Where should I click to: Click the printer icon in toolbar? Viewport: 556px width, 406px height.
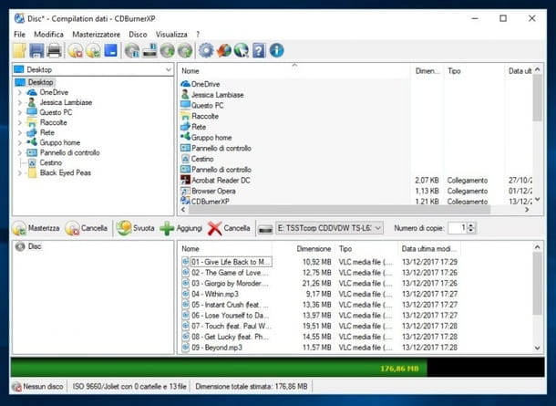pyautogui.click(x=55, y=50)
